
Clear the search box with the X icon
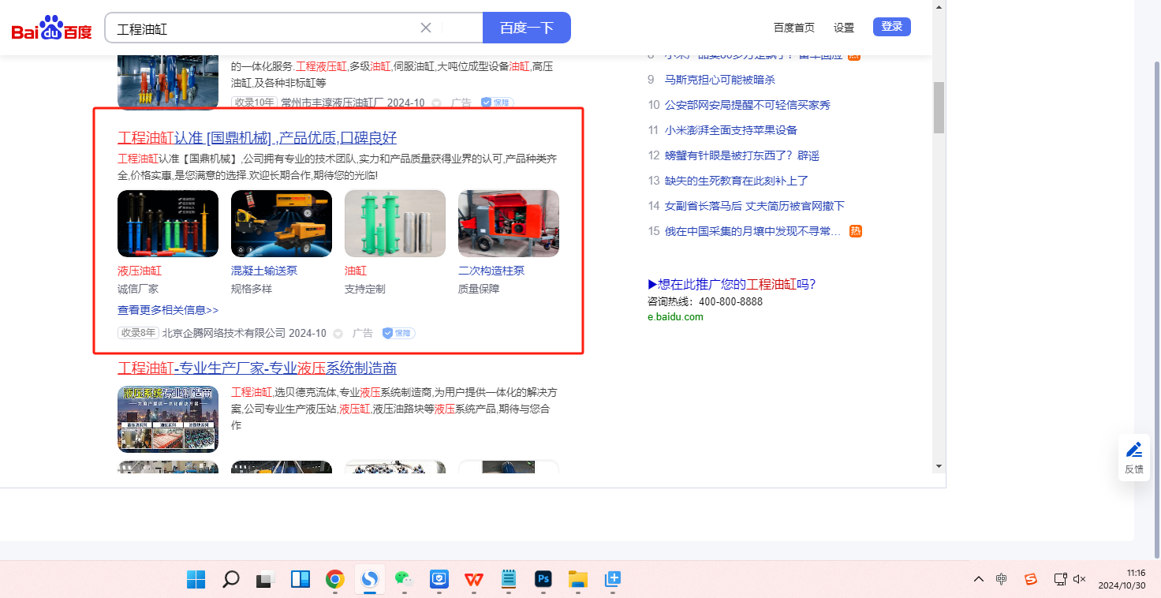pyautogui.click(x=426, y=28)
